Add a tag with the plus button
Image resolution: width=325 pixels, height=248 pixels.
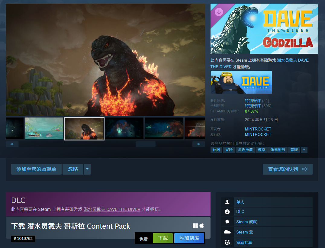pyautogui.click(x=304, y=150)
